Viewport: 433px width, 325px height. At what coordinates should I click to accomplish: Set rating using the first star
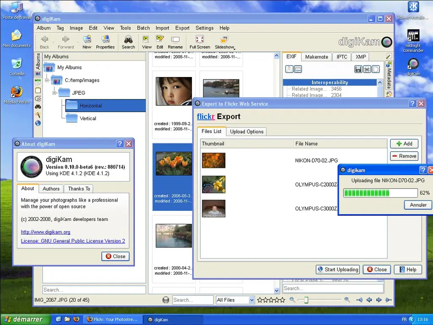point(260,300)
